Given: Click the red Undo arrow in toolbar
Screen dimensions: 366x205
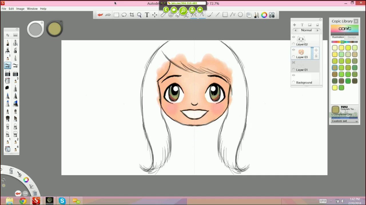Looking at the screenshot, I should tap(100, 15).
